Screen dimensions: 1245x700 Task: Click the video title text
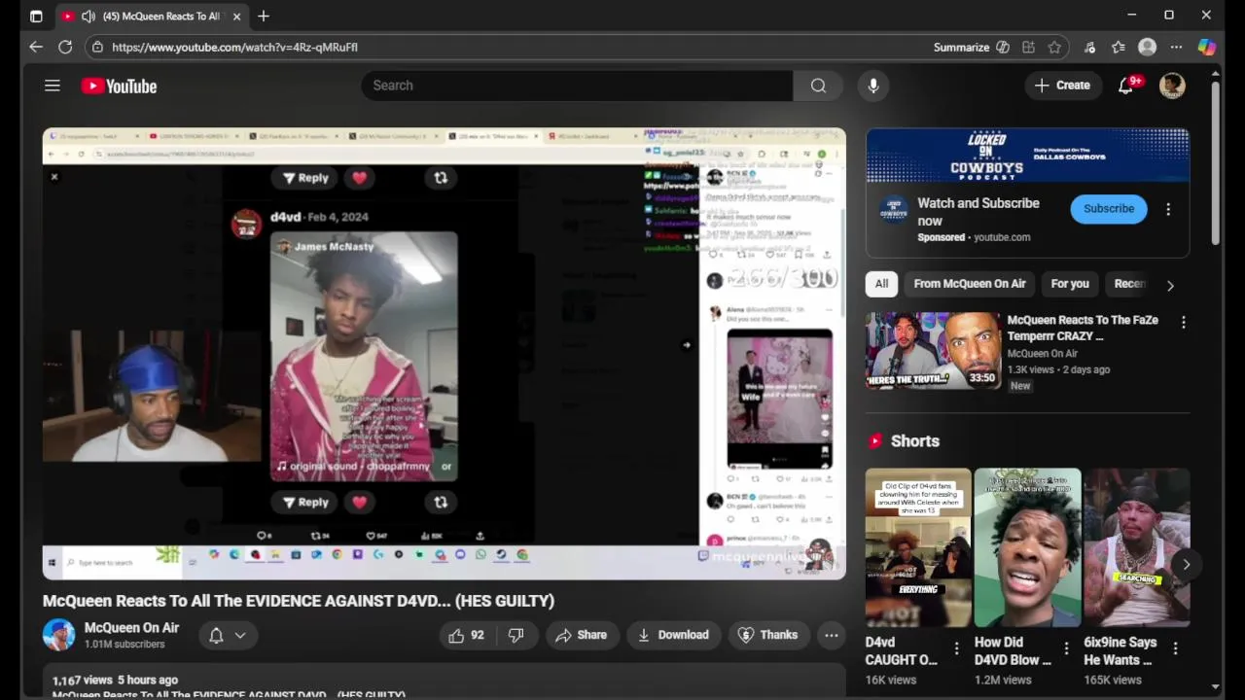(299, 601)
